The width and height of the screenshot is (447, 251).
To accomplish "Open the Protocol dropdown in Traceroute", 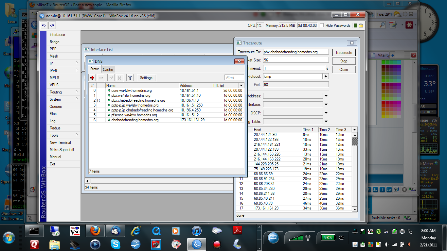I will point(326,76).
